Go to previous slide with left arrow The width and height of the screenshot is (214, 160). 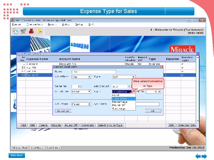pos(198,156)
